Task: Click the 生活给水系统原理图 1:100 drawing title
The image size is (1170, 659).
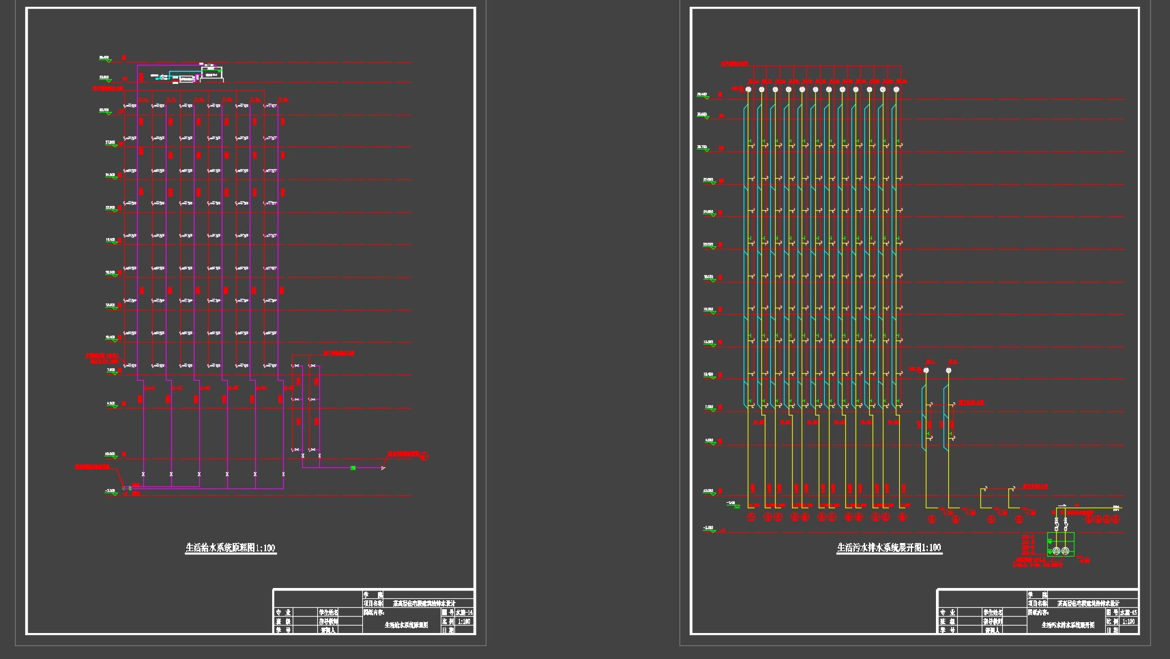Action: pyautogui.click(x=231, y=548)
